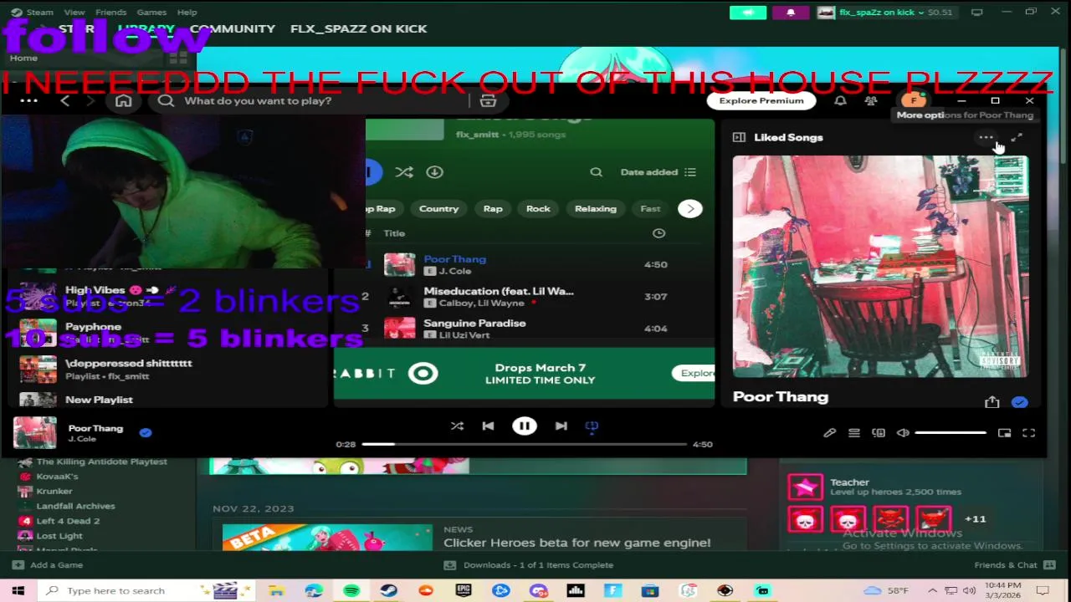Pause the current song
The width and height of the screenshot is (1071, 602).
tap(524, 426)
